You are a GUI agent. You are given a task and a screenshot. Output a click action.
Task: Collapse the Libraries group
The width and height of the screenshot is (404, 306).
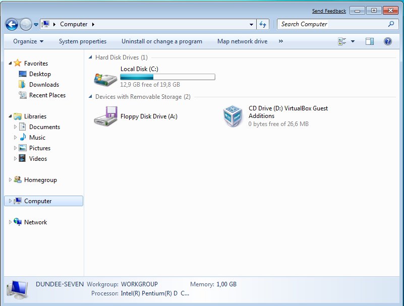10,116
